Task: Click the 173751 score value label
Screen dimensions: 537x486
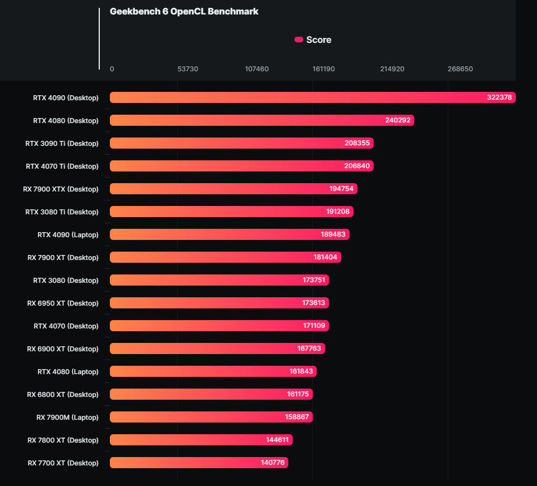Action: tap(314, 280)
